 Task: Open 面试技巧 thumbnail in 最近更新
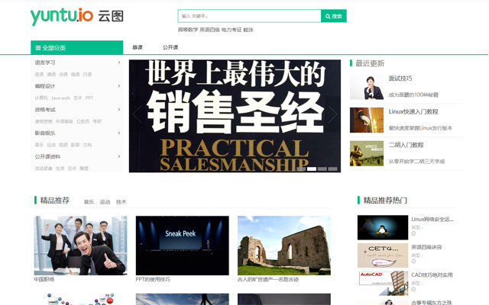point(367,87)
